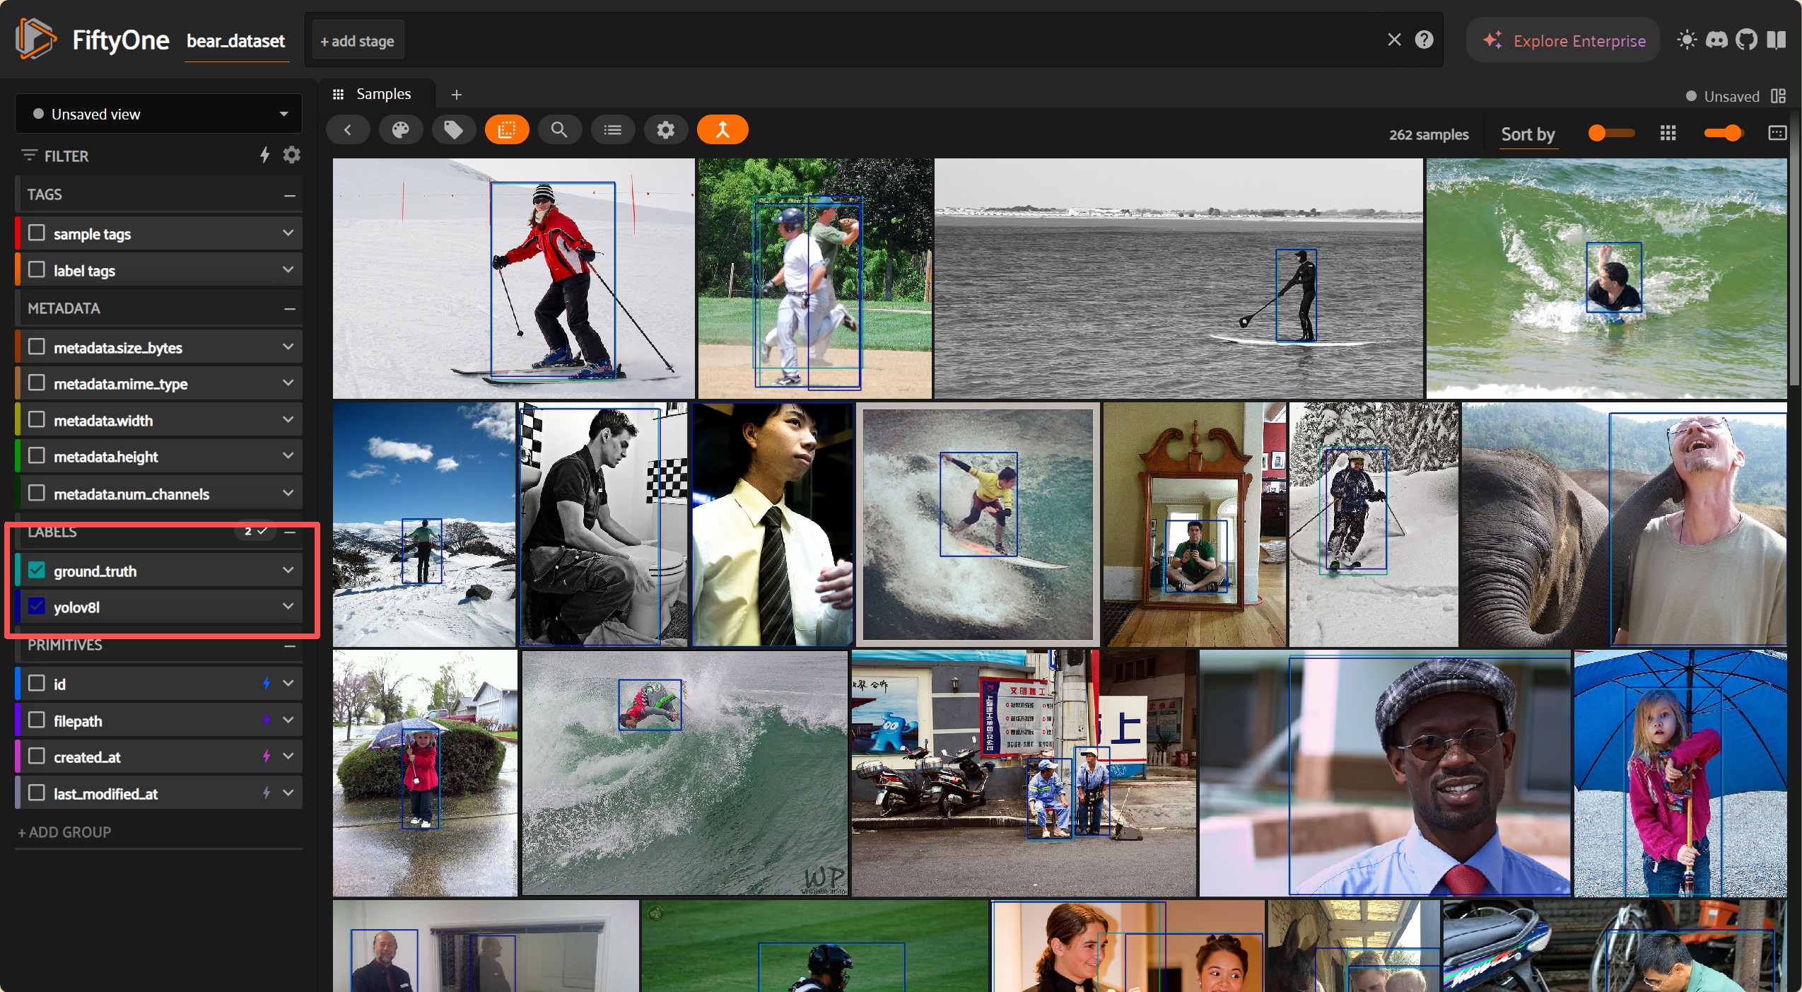
Task: Open the Unsaved view dropdown
Action: pyautogui.click(x=158, y=114)
